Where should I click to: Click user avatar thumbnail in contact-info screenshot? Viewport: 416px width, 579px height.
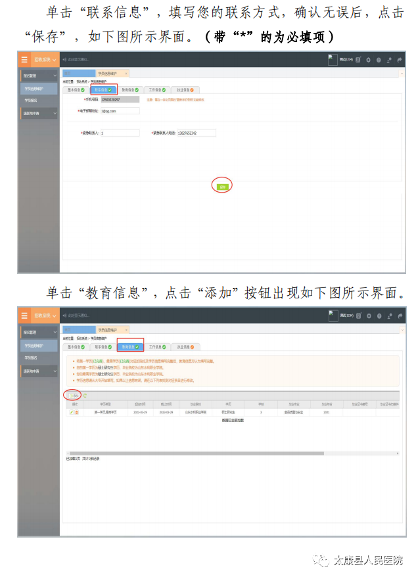pos(333,60)
